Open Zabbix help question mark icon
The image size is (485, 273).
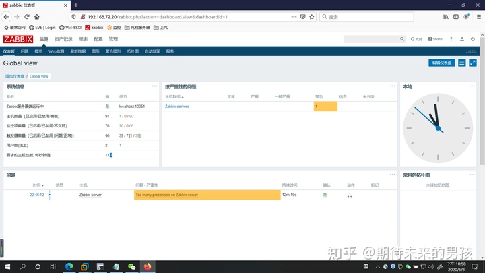point(451,39)
